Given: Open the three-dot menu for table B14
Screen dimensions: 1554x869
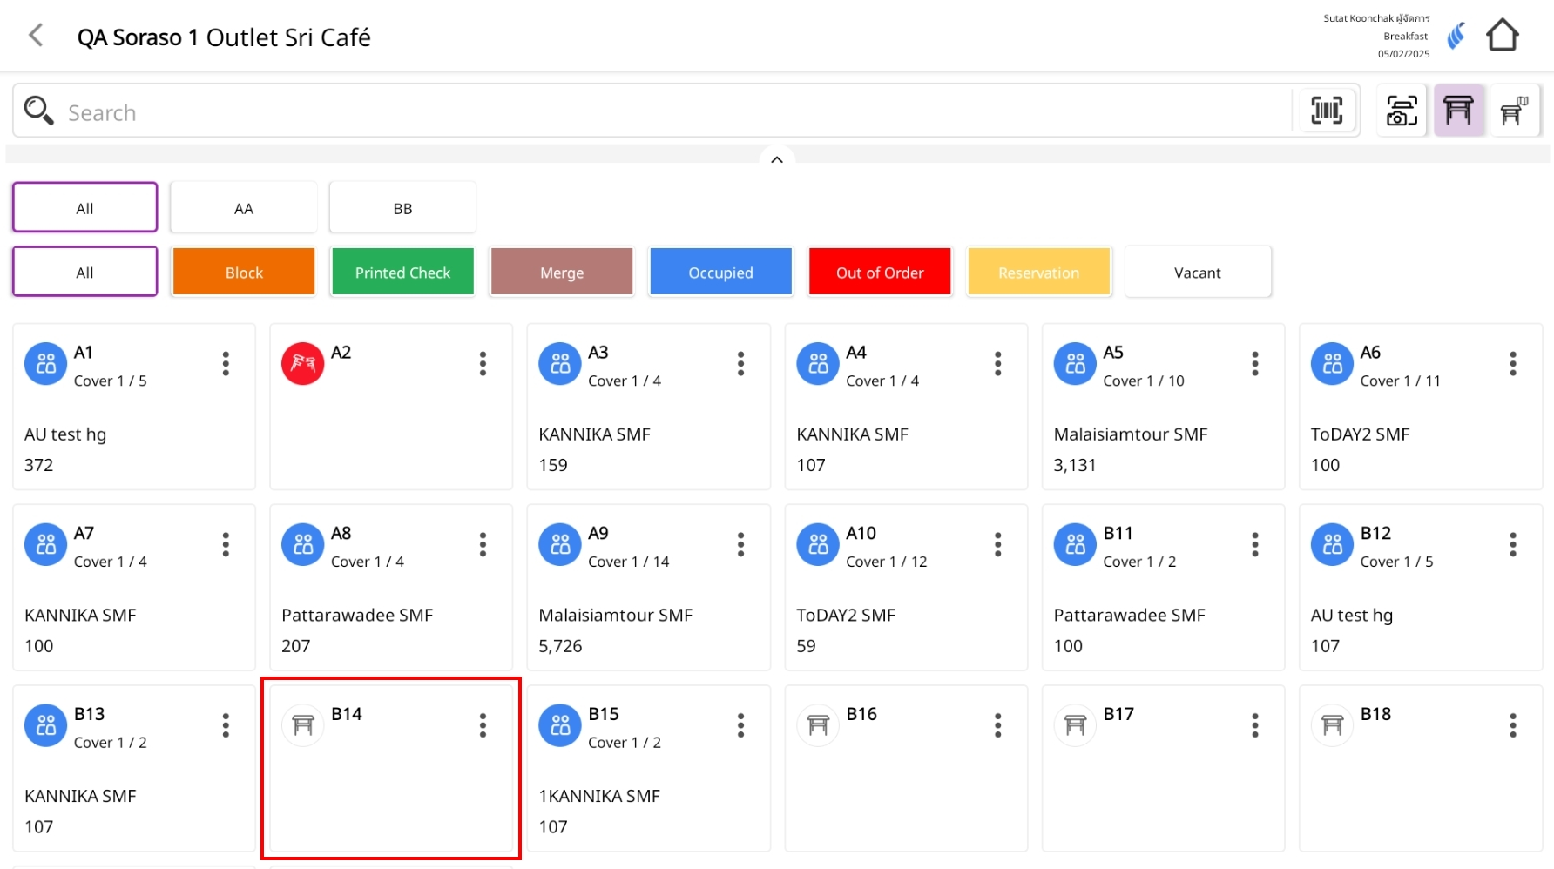Looking at the screenshot, I should click(483, 725).
